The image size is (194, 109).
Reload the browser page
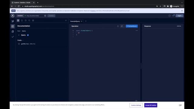pyautogui.click(x=18, y=6)
